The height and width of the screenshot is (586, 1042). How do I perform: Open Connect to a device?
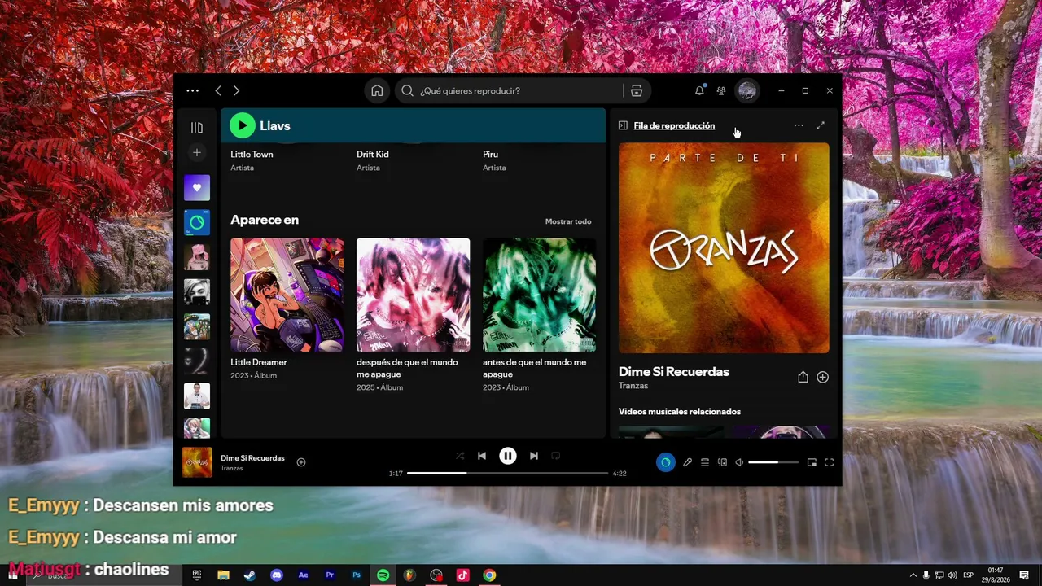click(x=722, y=462)
